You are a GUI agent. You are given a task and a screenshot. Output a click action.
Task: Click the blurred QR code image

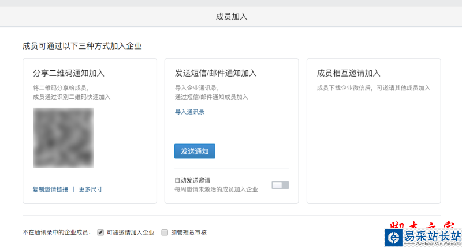64,137
